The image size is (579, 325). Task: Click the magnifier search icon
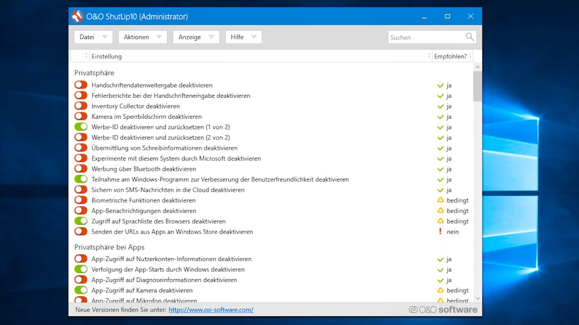point(469,37)
